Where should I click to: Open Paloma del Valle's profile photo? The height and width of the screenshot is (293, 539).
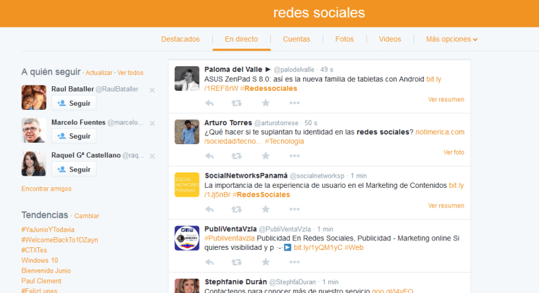click(x=187, y=79)
